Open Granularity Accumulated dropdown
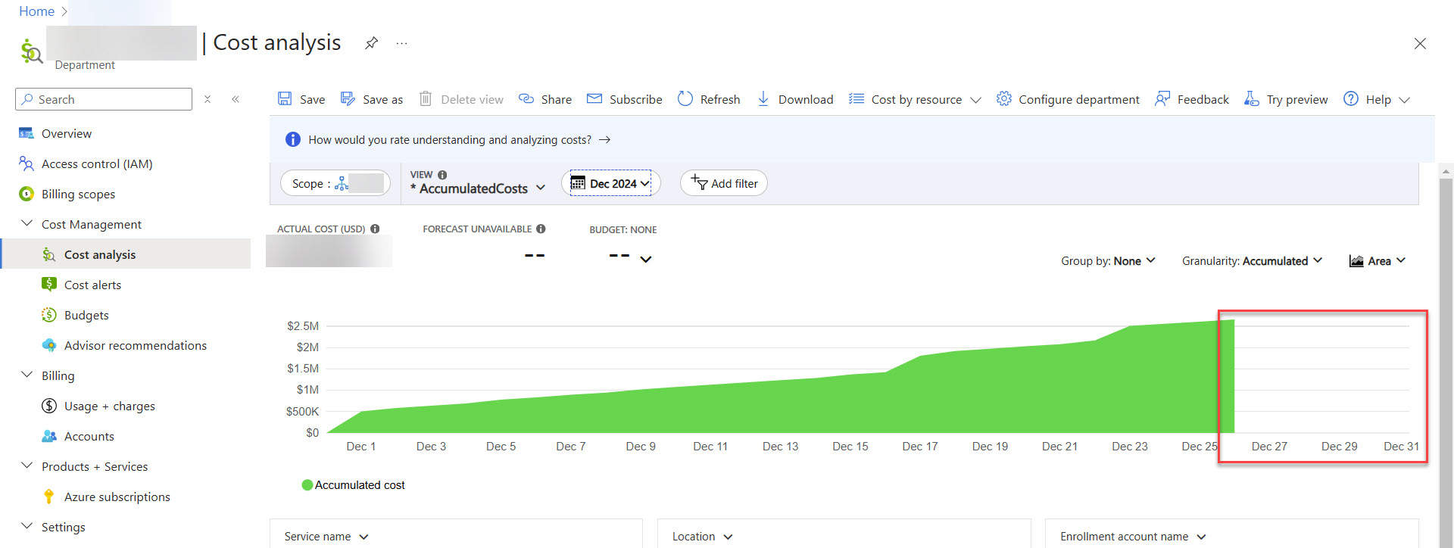 1253,261
